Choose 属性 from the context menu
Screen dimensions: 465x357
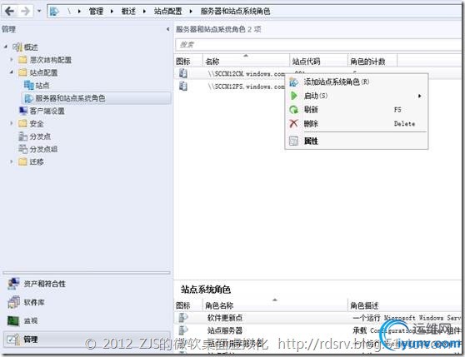point(357,141)
